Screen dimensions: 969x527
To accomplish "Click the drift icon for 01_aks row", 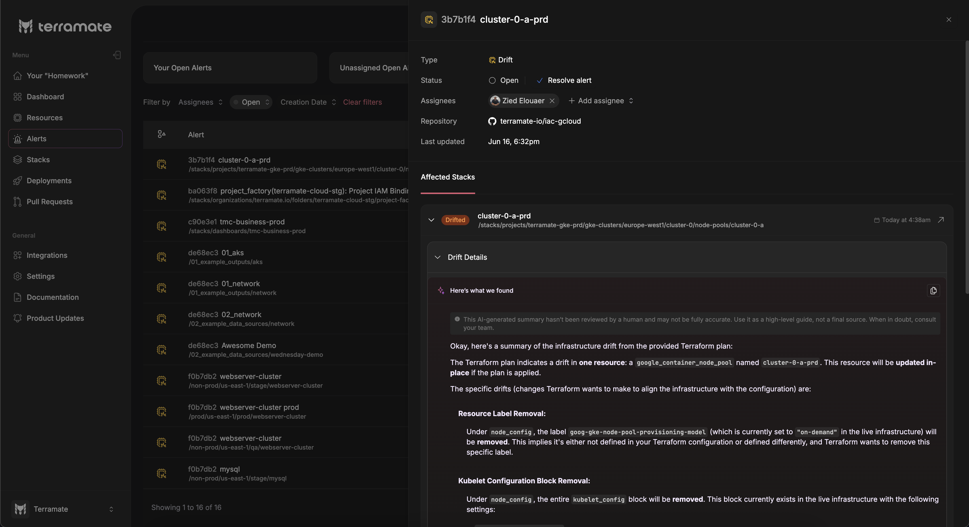I will point(161,257).
